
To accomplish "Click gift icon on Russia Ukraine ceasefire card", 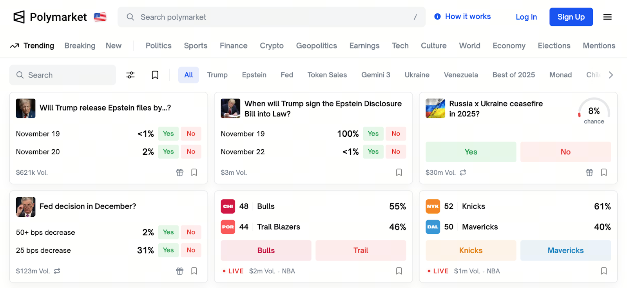I will [x=589, y=172].
